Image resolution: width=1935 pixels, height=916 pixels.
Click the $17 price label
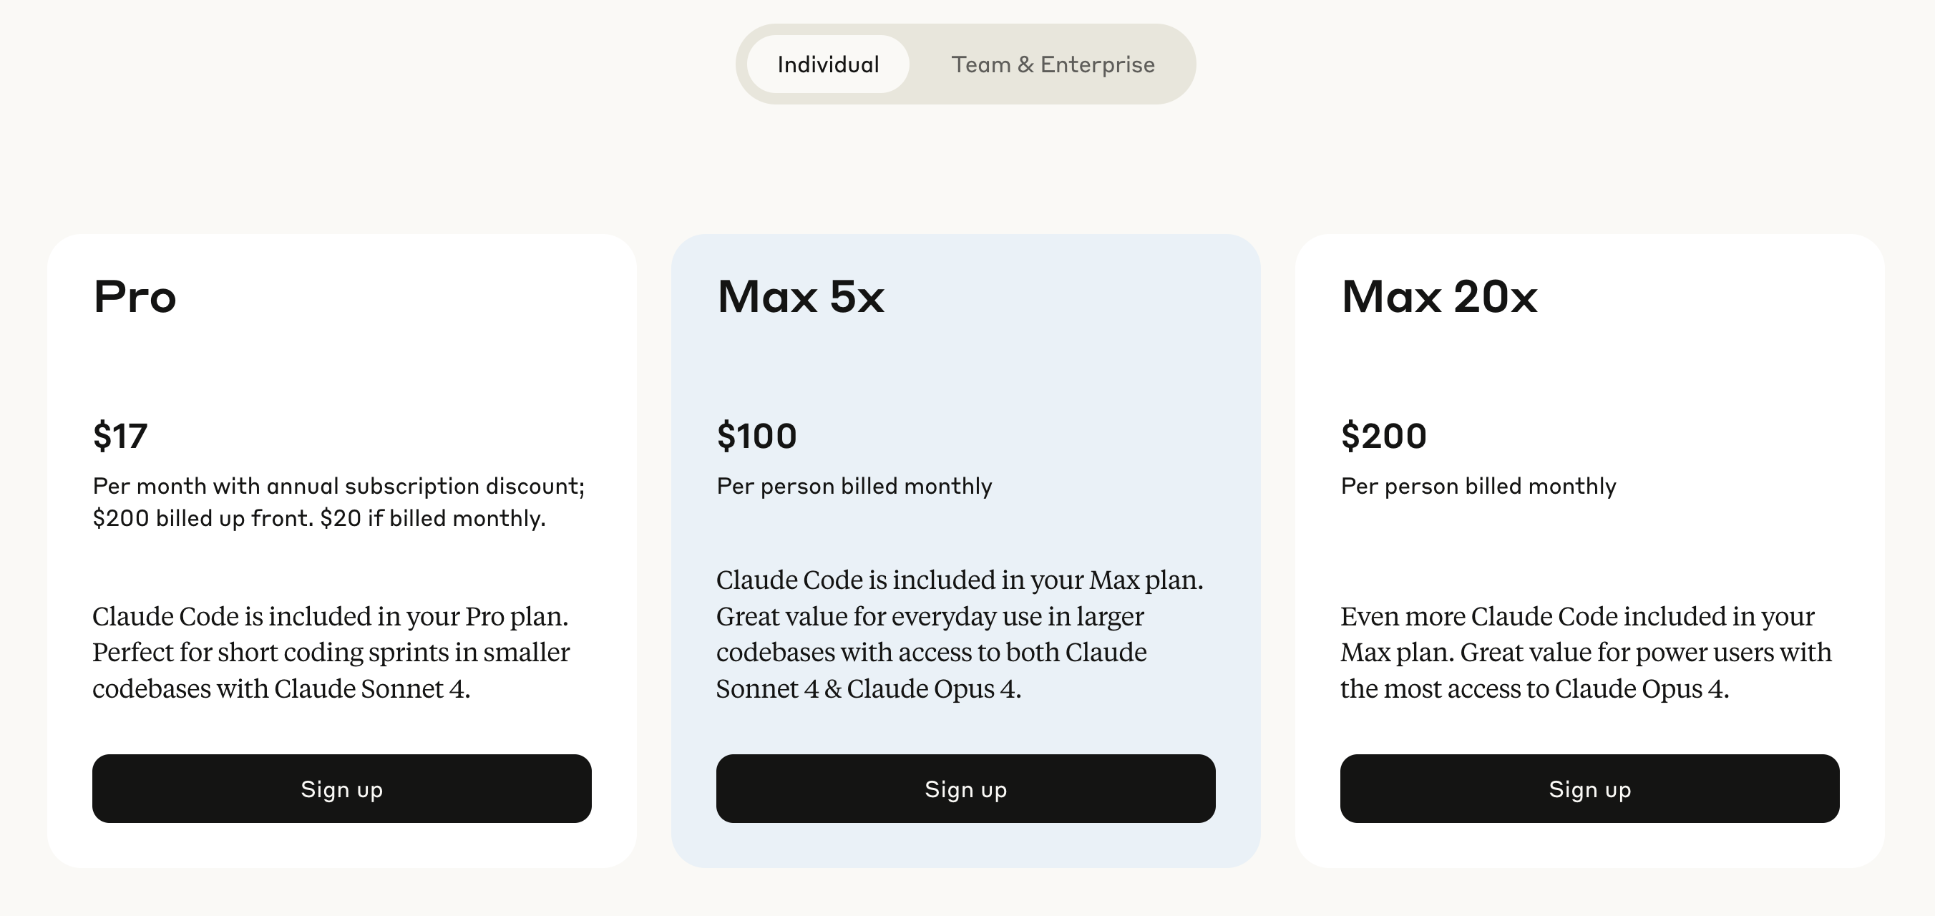120,436
